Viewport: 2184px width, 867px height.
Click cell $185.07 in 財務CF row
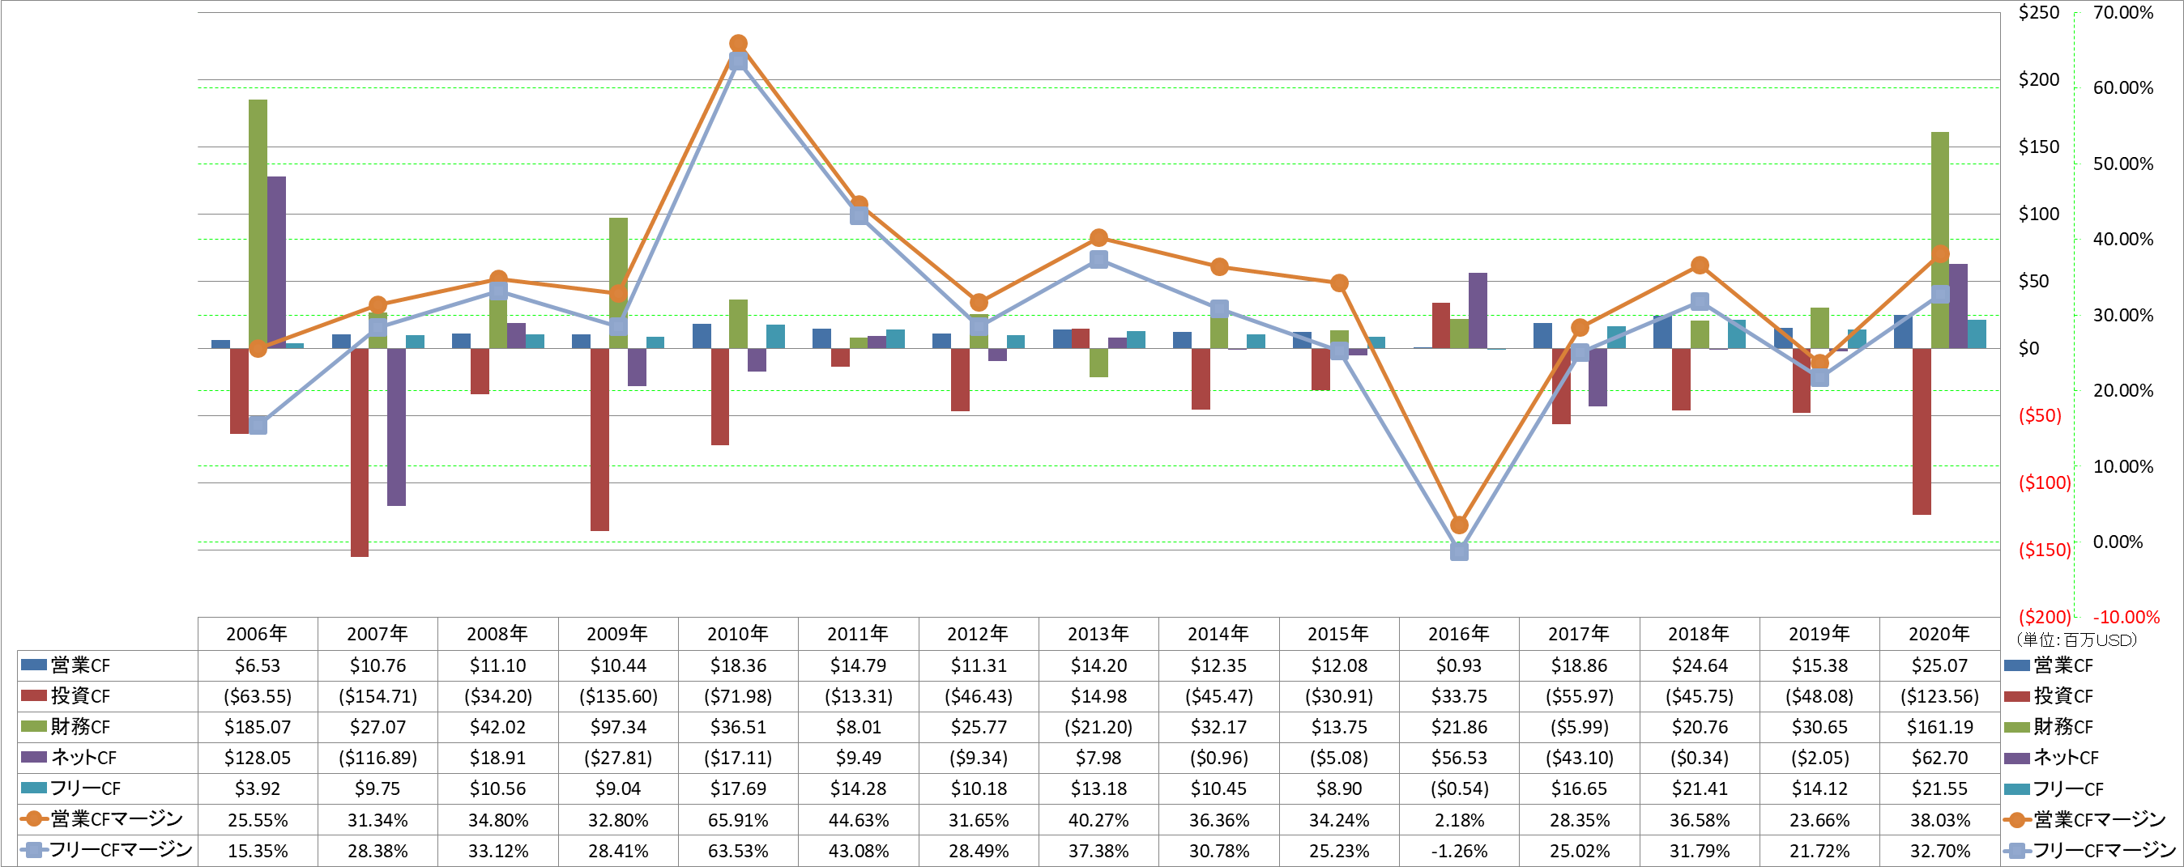(x=257, y=727)
